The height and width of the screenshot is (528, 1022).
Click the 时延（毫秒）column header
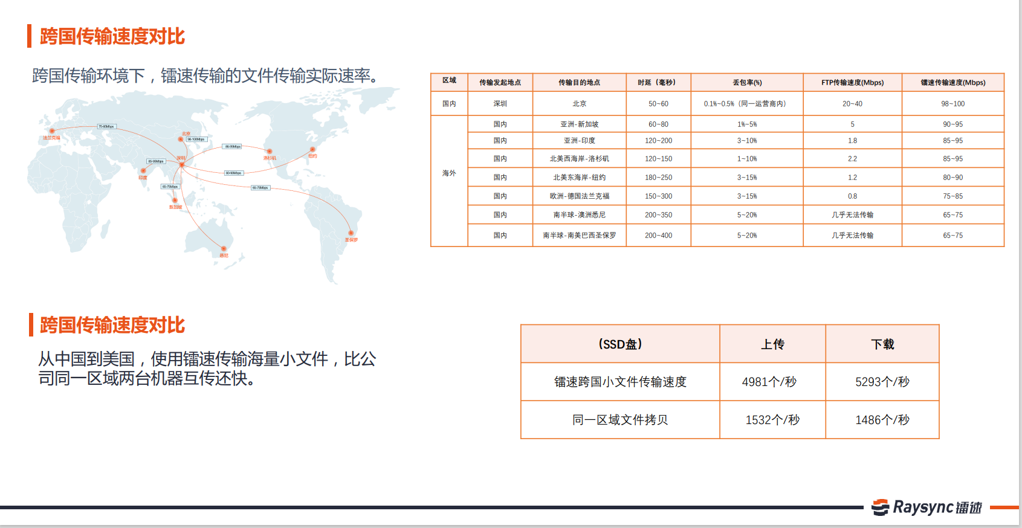pyautogui.click(x=658, y=82)
